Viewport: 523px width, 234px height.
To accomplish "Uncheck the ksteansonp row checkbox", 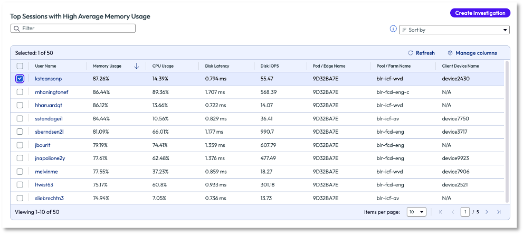I will coord(20,79).
